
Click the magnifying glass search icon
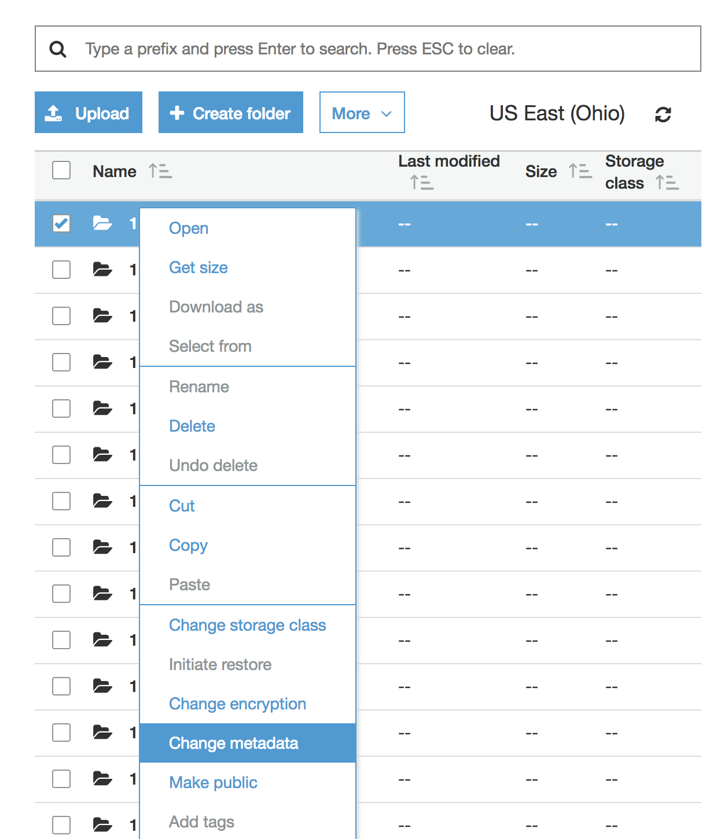[x=58, y=49]
